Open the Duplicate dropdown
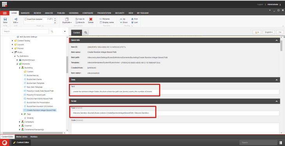The width and height of the screenshot is (285, 146). 67,20
